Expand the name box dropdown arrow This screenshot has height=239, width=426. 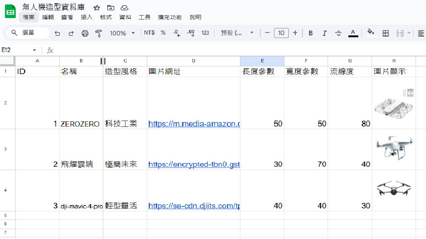pyautogui.click(x=34, y=50)
